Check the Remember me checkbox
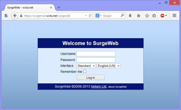 (85, 71)
